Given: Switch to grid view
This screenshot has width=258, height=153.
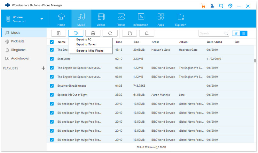Looking at the screenshot, I should 236,33.
